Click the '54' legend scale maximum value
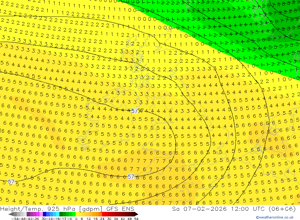Viewport: 300px width, 220px height. [x=136, y=219]
